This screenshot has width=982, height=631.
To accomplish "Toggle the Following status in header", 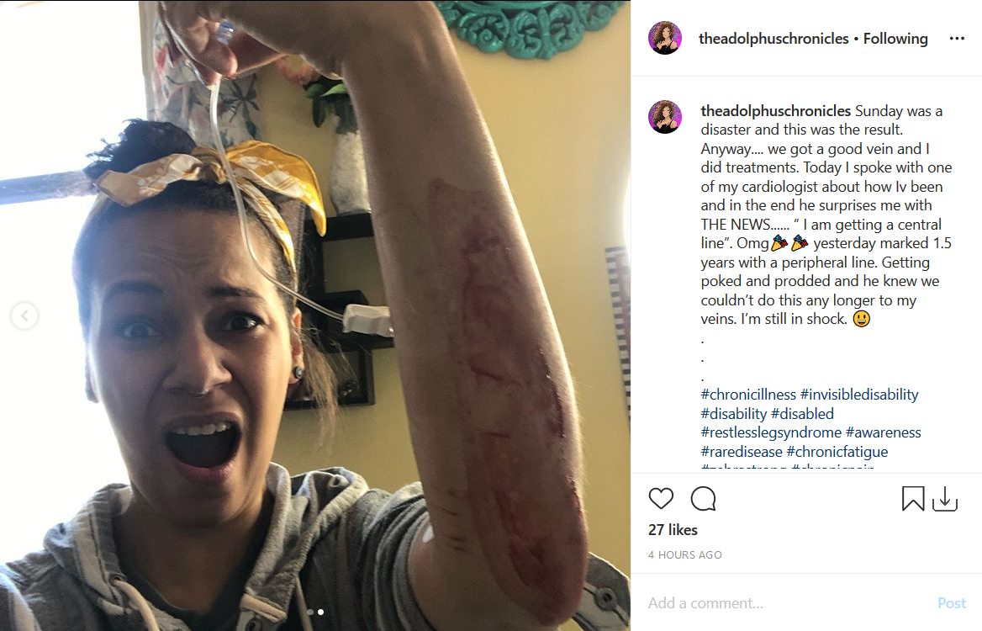I will (x=895, y=39).
